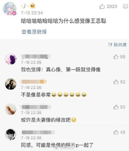129x151 pixels.
Task: Open the comment icon on main post
Action: pos(125,6)
